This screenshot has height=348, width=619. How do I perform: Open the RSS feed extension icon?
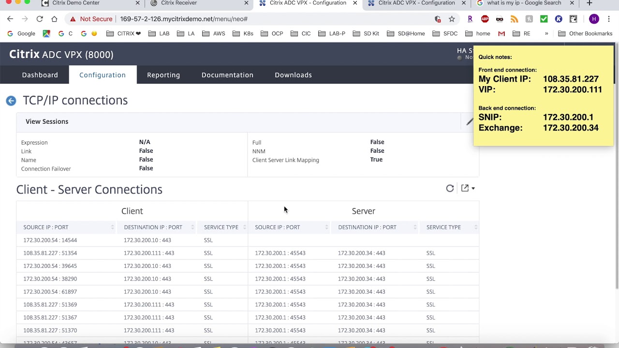click(x=515, y=19)
